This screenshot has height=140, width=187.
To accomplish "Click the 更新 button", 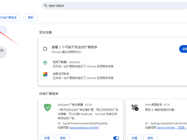I will point(31,17).
